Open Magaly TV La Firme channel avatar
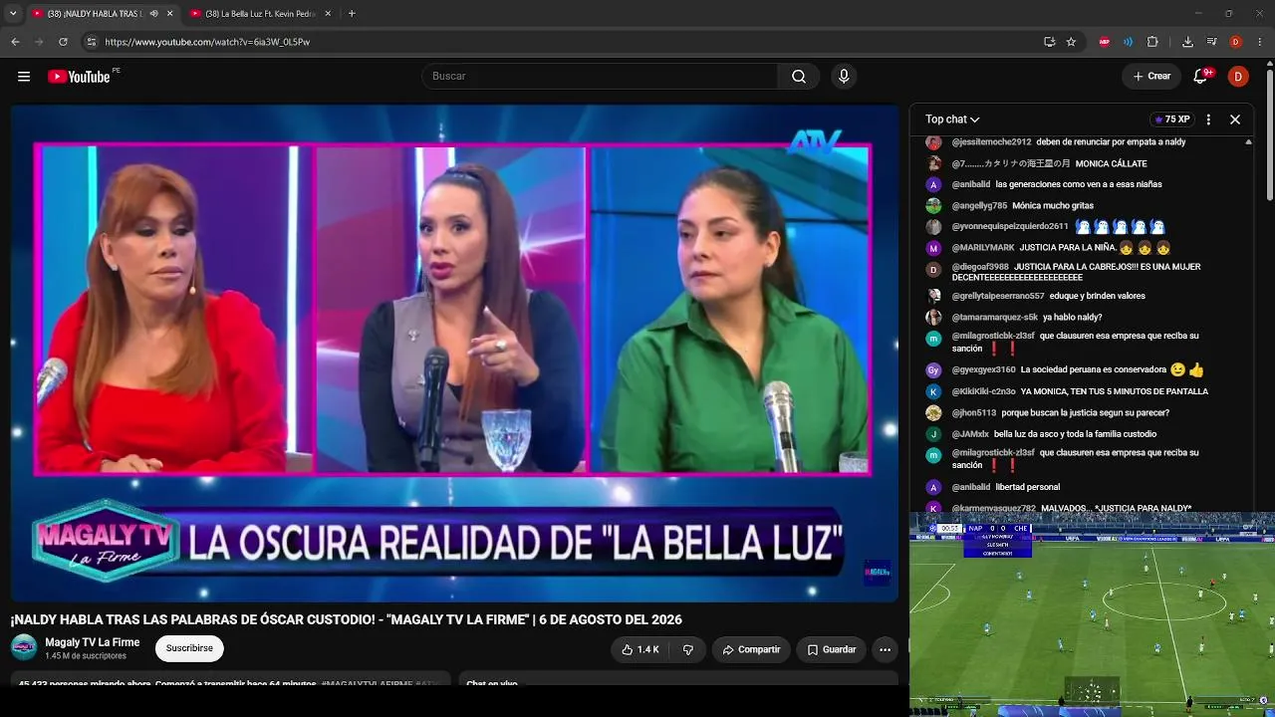 pos(24,648)
